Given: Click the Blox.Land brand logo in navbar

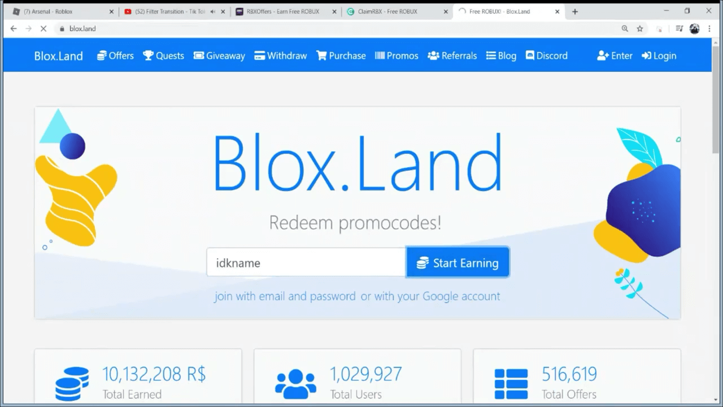Looking at the screenshot, I should 58,56.
